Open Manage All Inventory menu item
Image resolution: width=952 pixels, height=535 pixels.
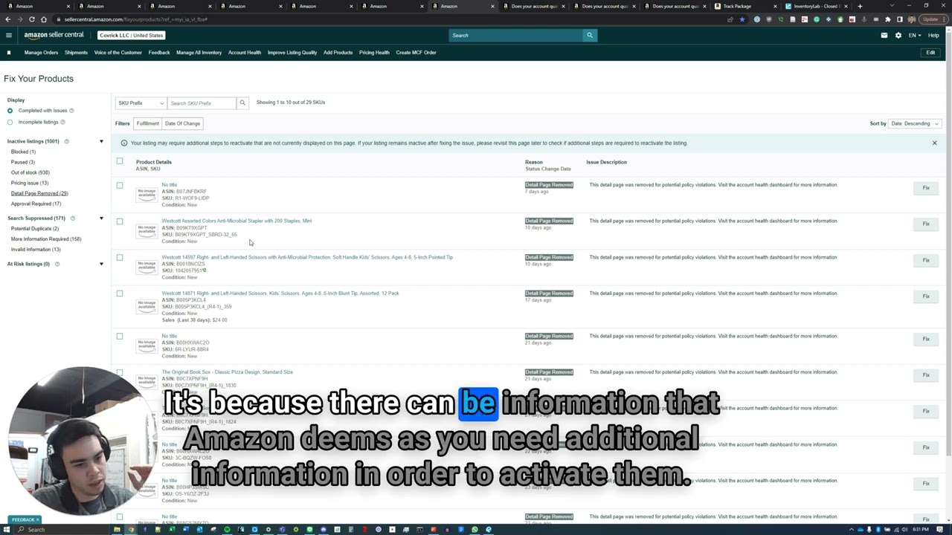(x=199, y=53)
